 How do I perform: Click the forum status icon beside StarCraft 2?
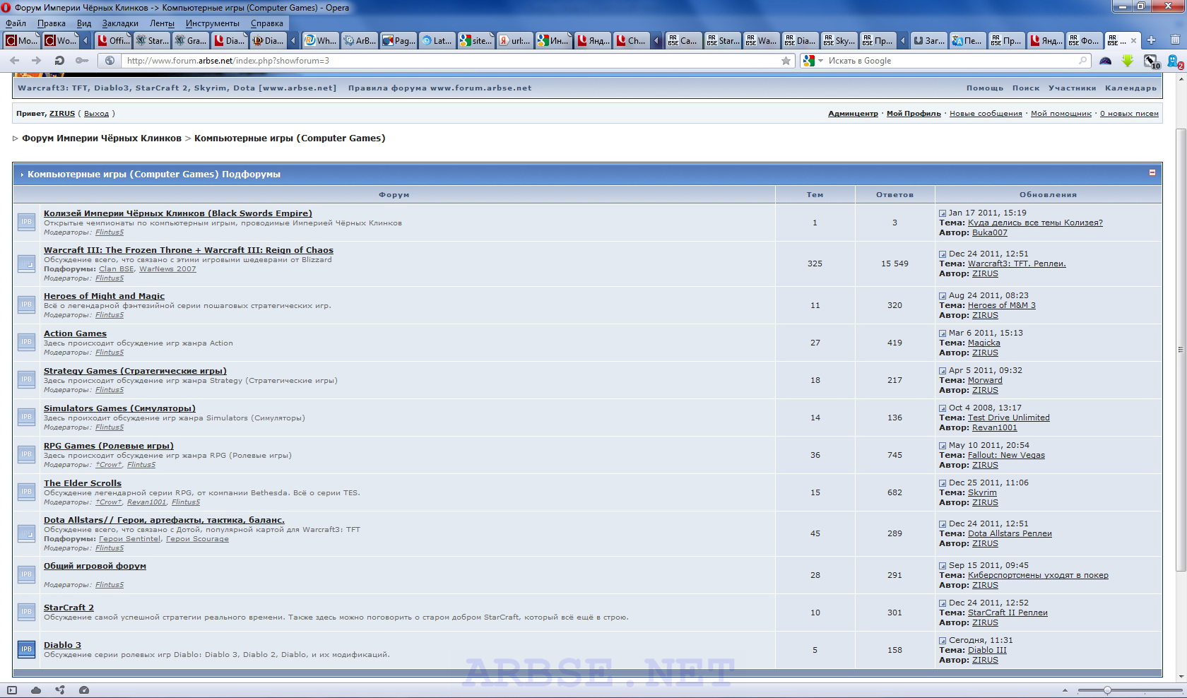pos(26,611)
